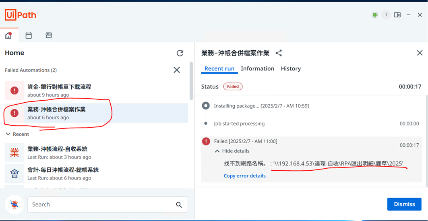Screen dimensions: 428x221
Task: Switch to the History tab
Action: (x=291, y=69)
